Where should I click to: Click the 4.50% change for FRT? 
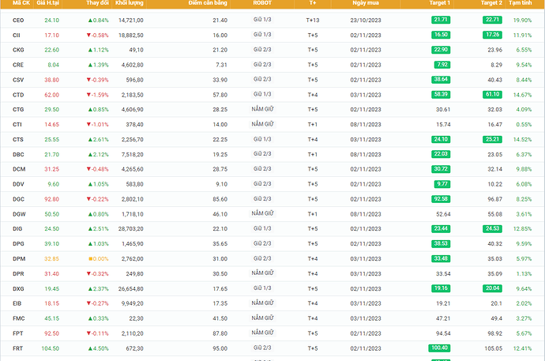tap(99, 348)
